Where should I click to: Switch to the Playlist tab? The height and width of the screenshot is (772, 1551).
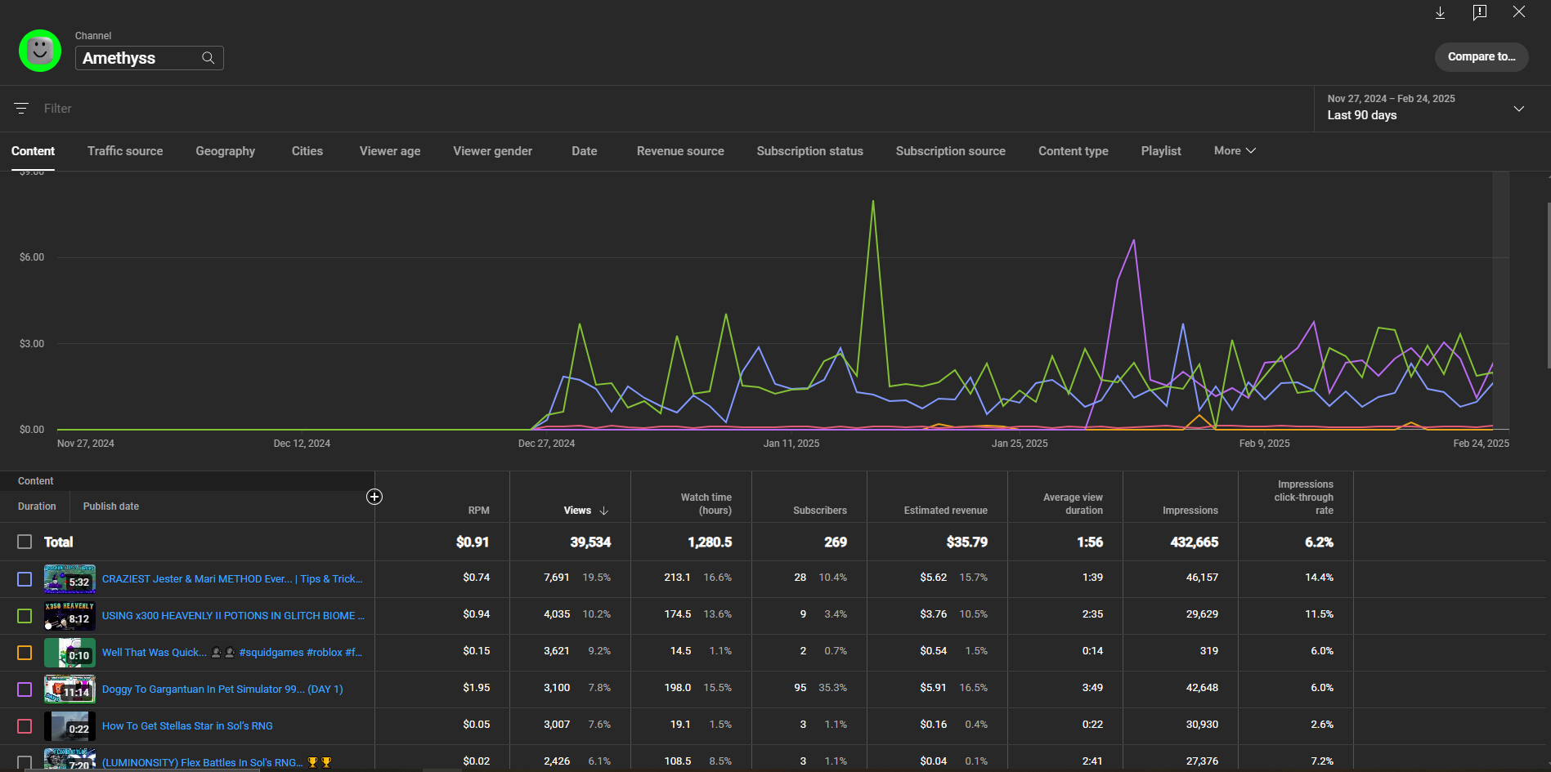pyautogui.click(x=1161, y=151)
